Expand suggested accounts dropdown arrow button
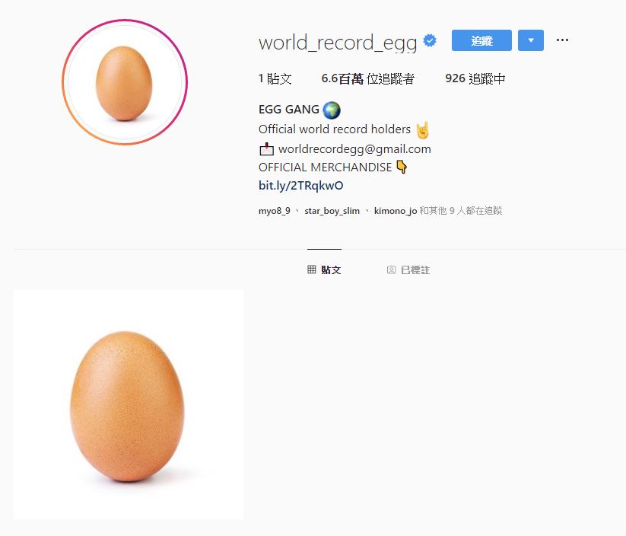The height and width of the screenshot is (536, 626). click(531, 40)
